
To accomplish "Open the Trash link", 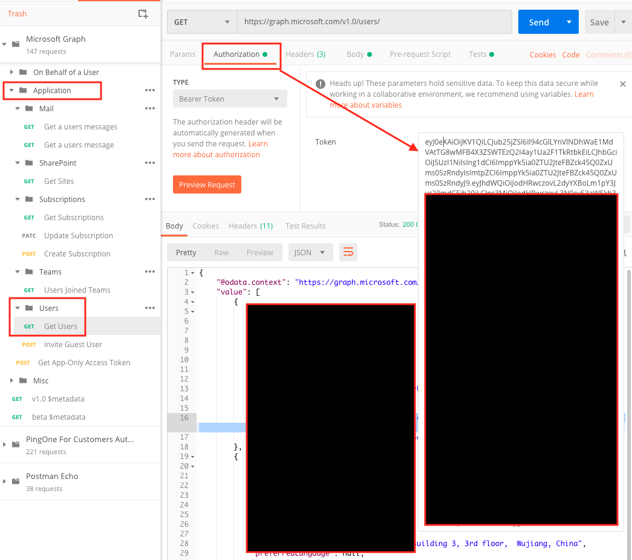I will 18,14.
